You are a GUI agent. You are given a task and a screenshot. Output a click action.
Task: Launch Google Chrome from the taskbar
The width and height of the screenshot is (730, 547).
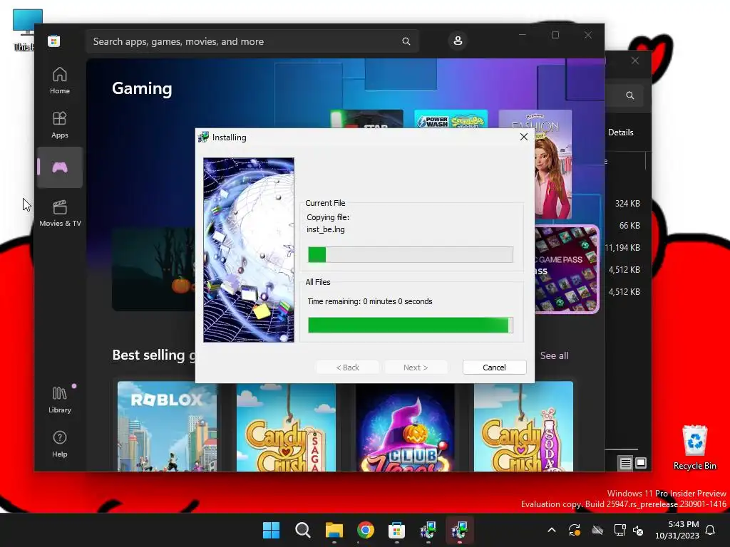tap(366, 530)
